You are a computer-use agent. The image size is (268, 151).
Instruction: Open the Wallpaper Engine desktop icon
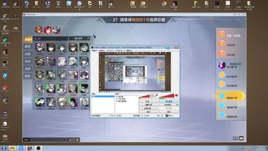click(x=5, y=126)
